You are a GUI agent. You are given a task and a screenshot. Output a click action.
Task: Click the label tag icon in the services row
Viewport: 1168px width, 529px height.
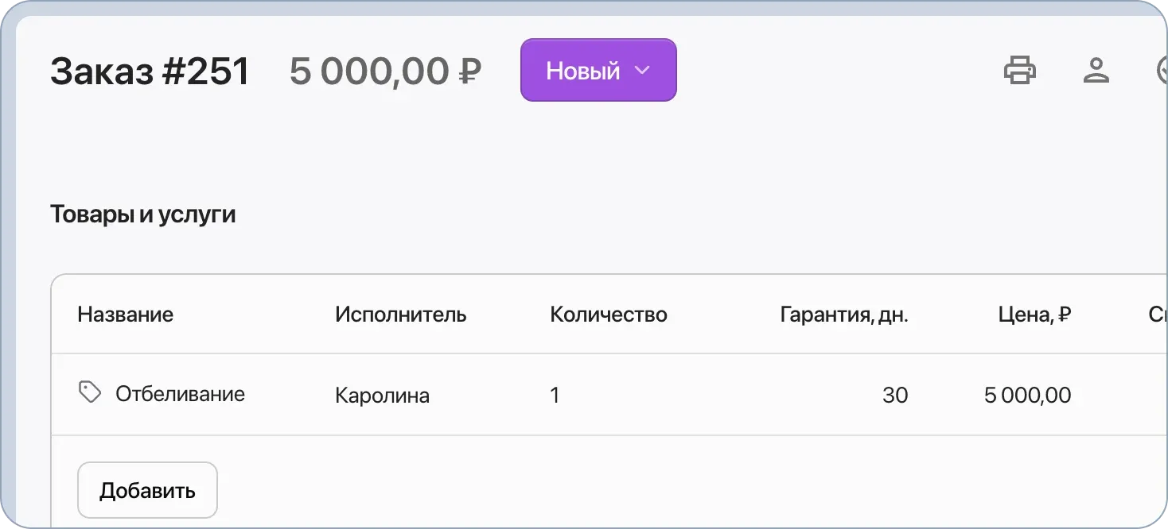click(x=89, y=392)
